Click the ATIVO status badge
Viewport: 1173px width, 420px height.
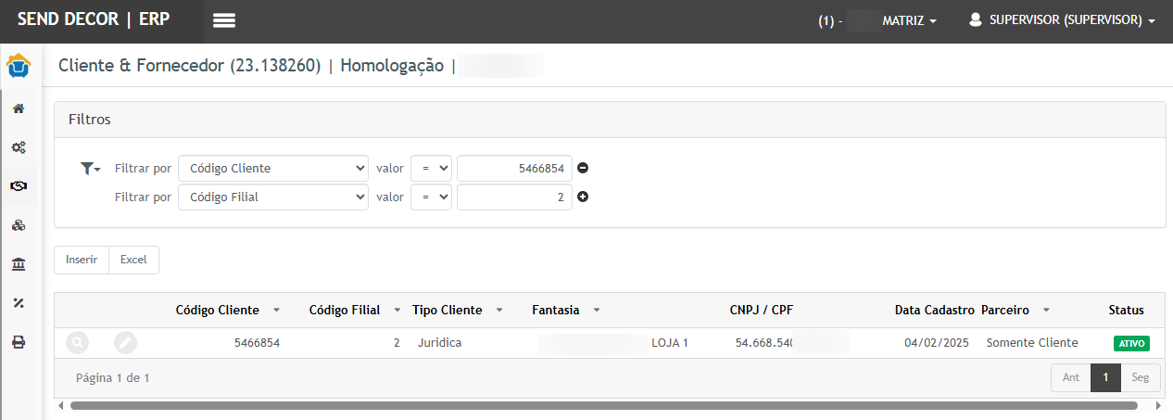tap(1131, 343)
